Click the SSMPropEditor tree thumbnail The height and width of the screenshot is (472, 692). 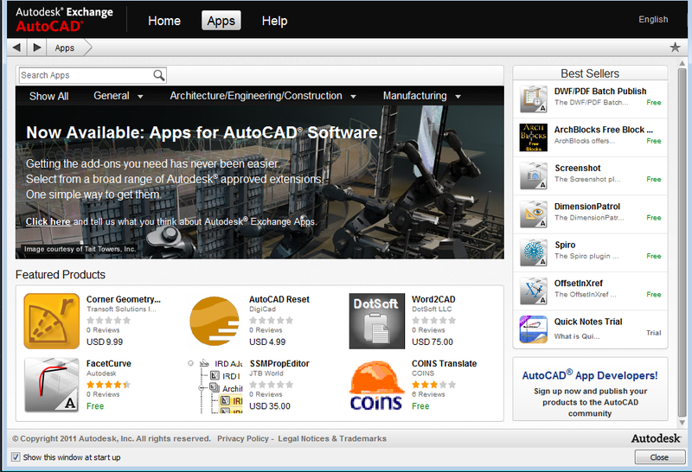click(215, 386)
